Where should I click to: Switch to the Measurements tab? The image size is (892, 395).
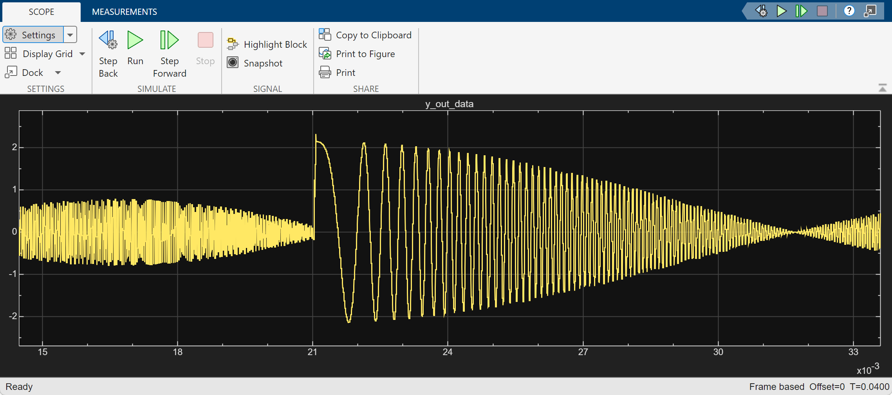coord(124,12)
